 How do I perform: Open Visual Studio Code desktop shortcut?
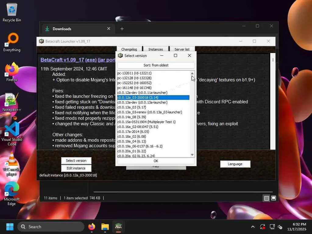[x=12, y=134]
